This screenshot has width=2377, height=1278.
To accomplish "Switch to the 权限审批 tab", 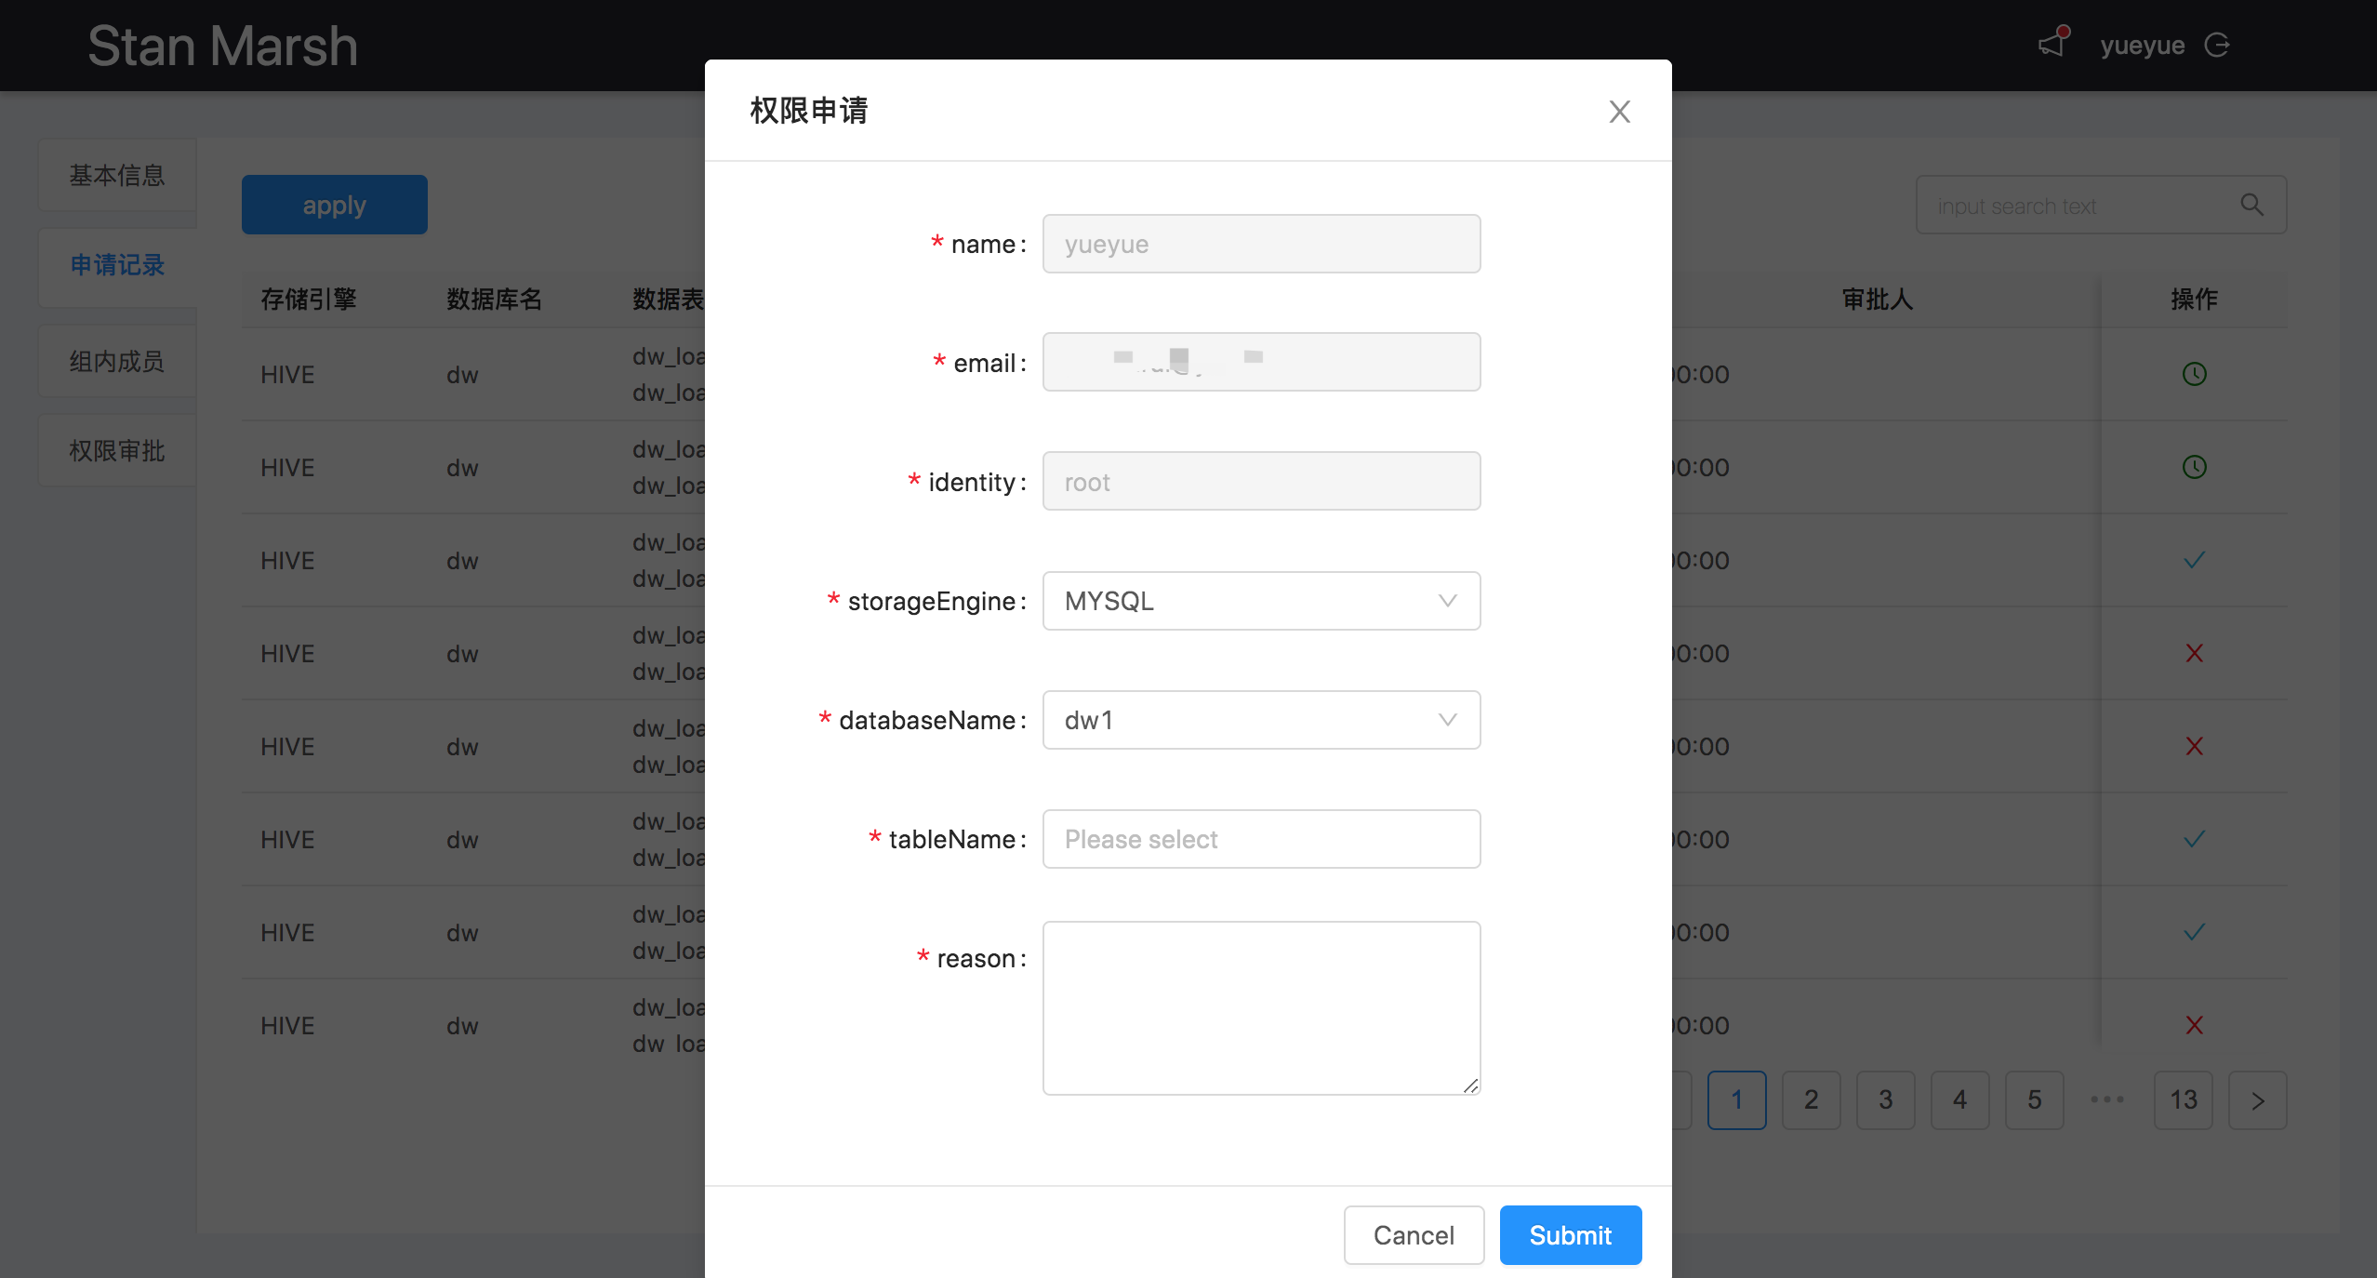I will click(117, 451).
